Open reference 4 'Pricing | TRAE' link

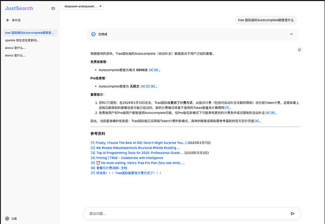pos(127,158)
